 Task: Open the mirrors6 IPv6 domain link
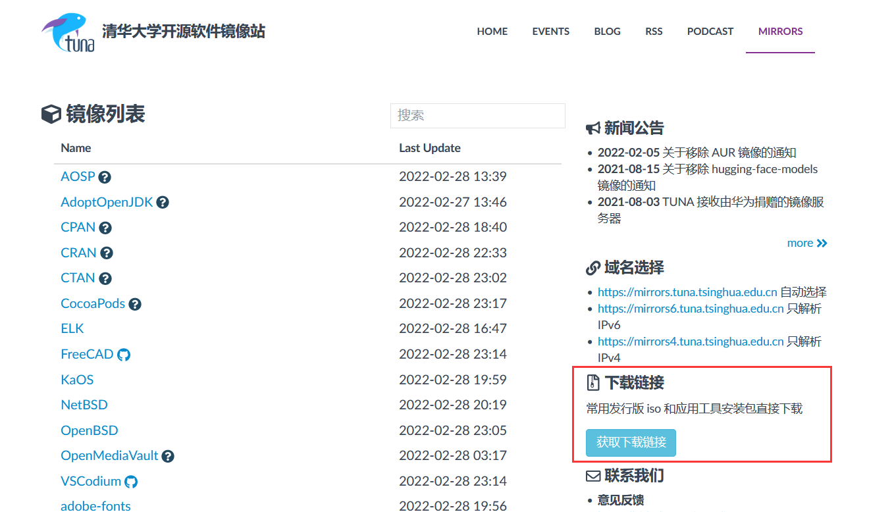(x=691, y=309)
